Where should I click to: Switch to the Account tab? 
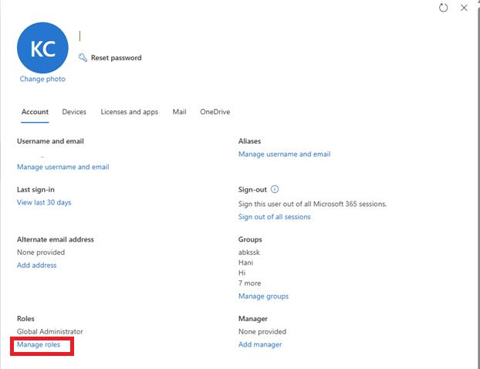[35, 112]
